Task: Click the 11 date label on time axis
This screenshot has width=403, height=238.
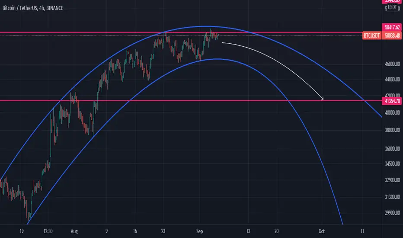Action: (x=362, y=232)
